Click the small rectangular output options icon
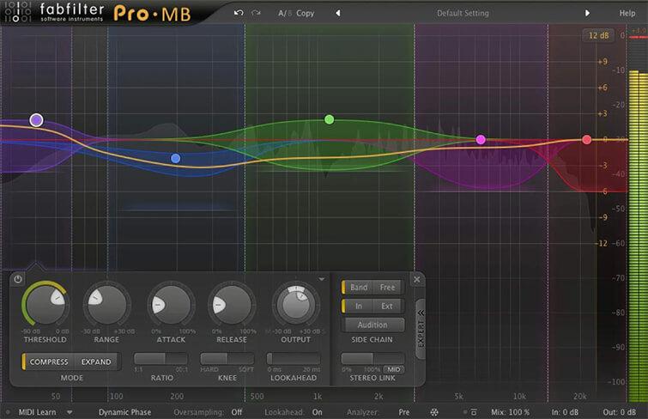 [474, 412]
